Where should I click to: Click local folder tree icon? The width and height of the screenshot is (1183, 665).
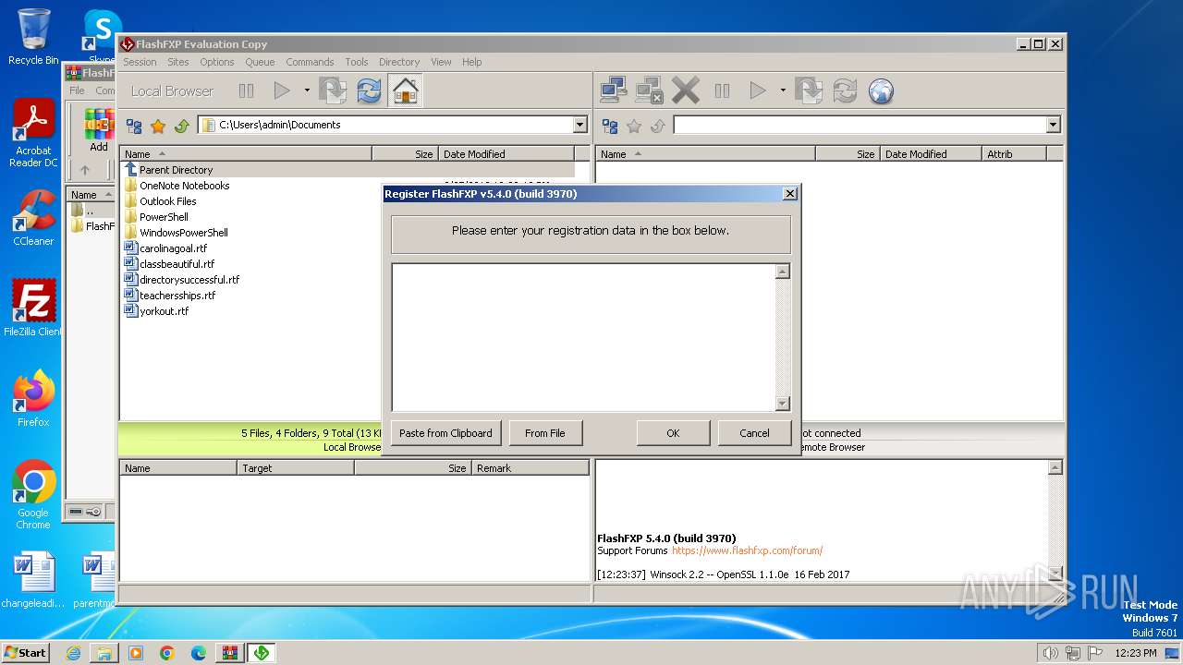(x=134, y=126)
